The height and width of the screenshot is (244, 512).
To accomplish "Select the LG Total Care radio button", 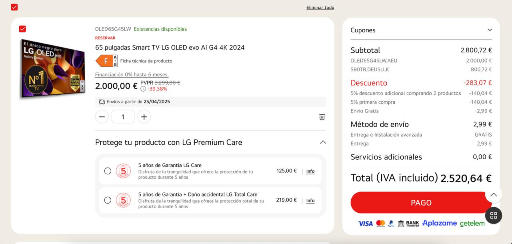I will tap(108, 200).
